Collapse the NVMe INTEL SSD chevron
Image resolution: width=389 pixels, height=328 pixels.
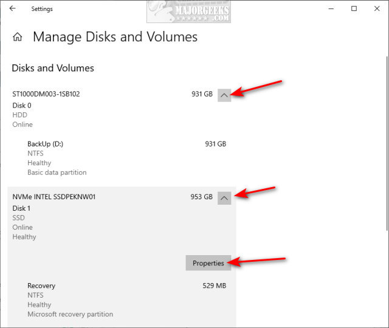point(224,197)
